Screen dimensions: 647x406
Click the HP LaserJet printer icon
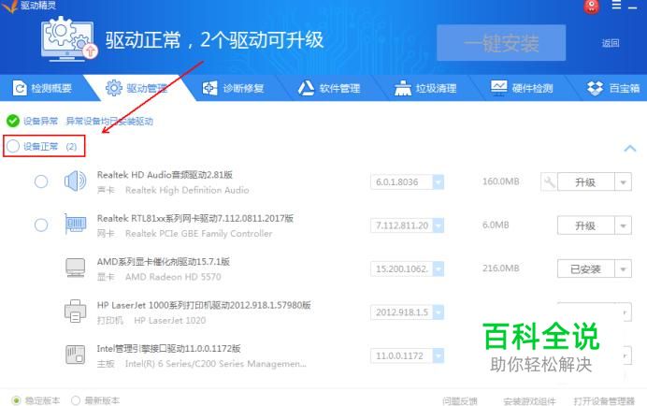click(75, 312)
